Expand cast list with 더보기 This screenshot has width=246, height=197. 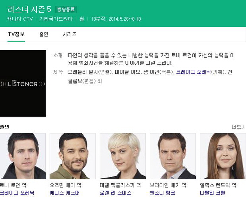pyautogui.click(x=238, y=127)
